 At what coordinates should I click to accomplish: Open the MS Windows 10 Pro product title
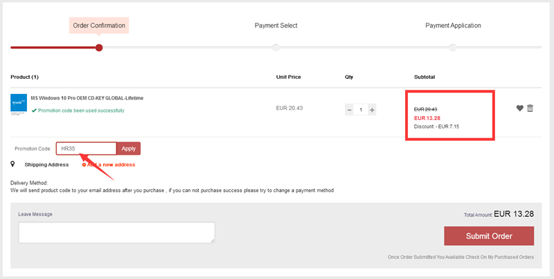pos(87,98)
